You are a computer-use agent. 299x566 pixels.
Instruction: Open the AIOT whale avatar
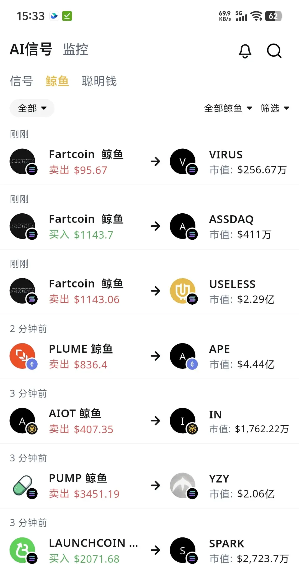point(23,421)
